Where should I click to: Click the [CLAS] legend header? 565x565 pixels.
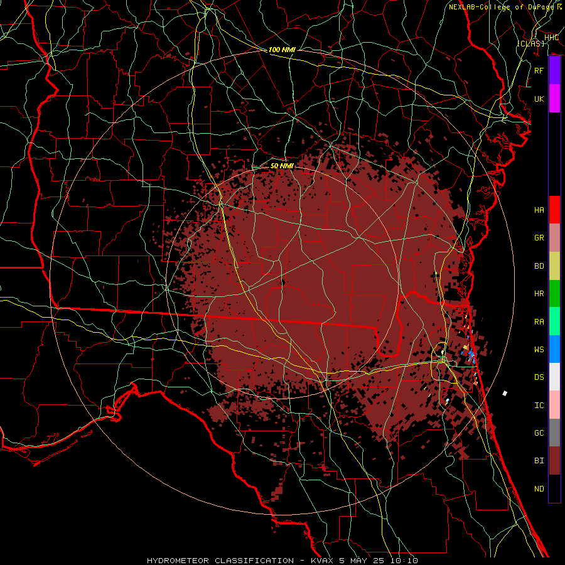[x=530, y=43]
